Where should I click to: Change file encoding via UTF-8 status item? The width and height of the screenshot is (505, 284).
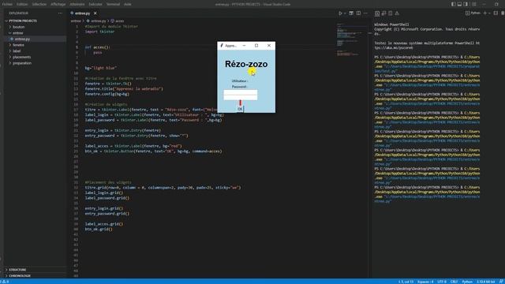click(x=442, y=282)
